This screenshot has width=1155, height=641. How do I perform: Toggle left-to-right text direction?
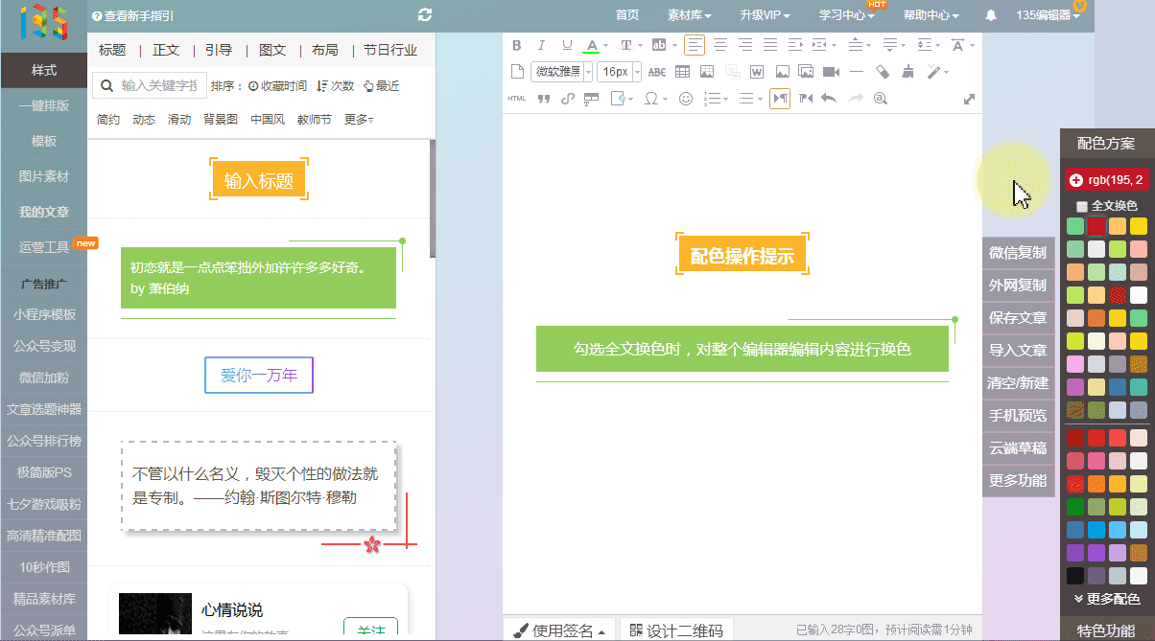pos(780,99)
